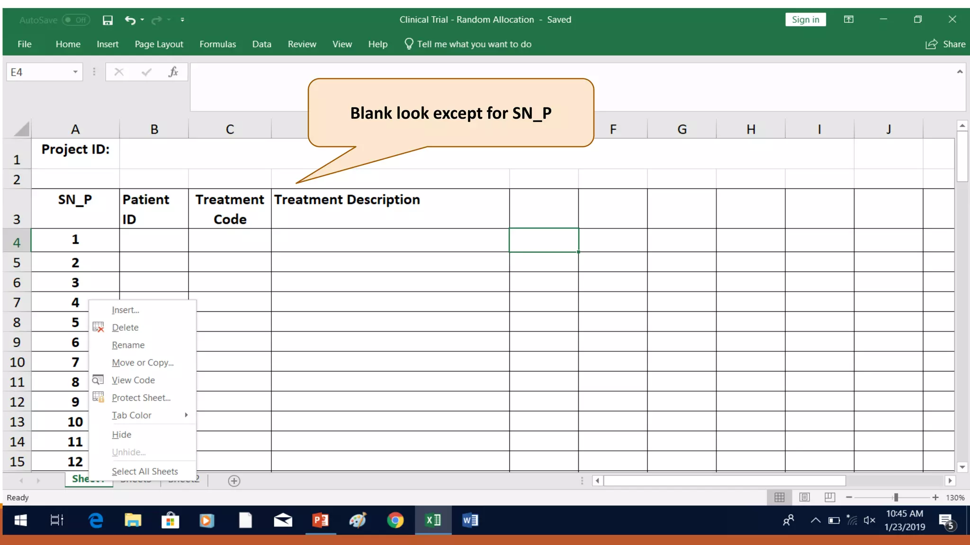Expand the formula bar chevron
This screenshot has height=545, width=970.
[960, 72]
